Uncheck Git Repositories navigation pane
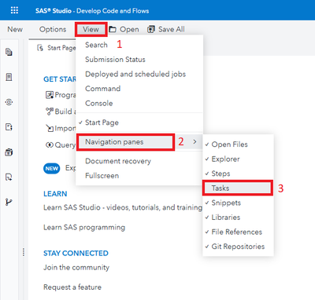Image resolution: width=315 pixels, height=300 pixels. [x=238, y=247]
